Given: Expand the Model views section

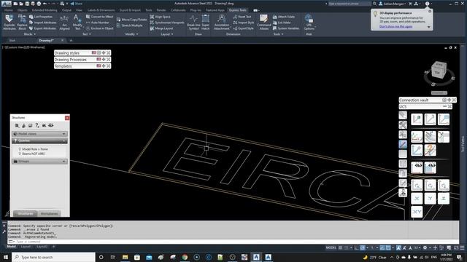Looking at the screenshot, I should pyautogui.click(x=39, y=134).
